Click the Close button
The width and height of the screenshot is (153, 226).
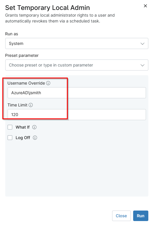[x=121, y=216]
